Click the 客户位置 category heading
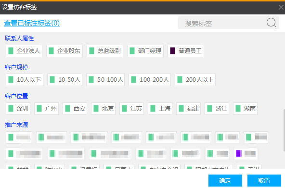285x188 pixels. (x=16, y=96)
